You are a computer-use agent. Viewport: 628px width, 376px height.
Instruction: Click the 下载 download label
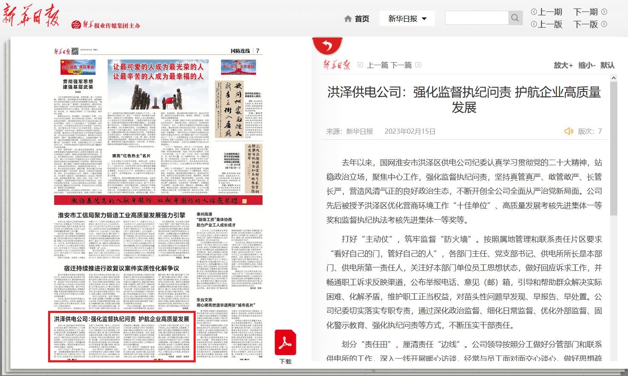click(285, 362)
